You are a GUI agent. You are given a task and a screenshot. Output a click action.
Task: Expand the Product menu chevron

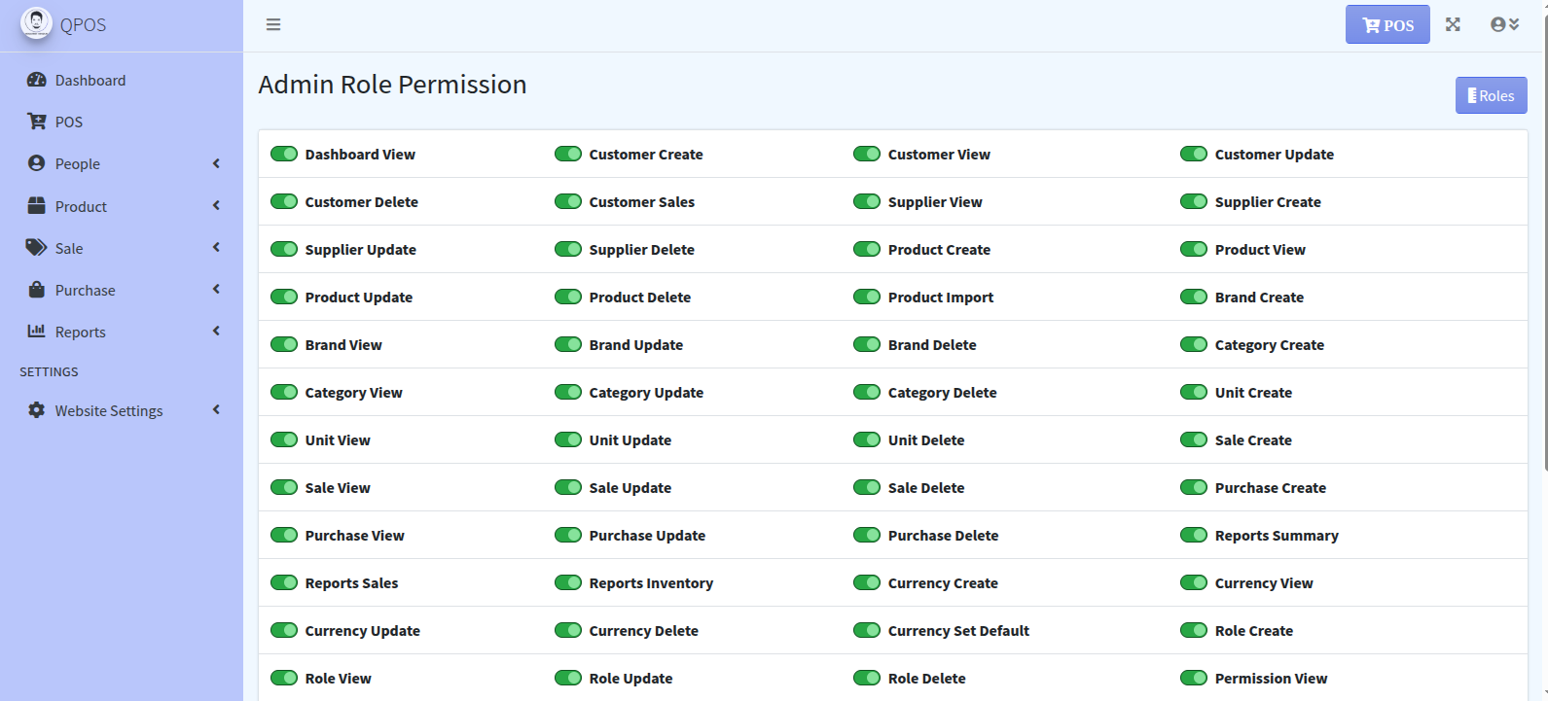point(216,205)
